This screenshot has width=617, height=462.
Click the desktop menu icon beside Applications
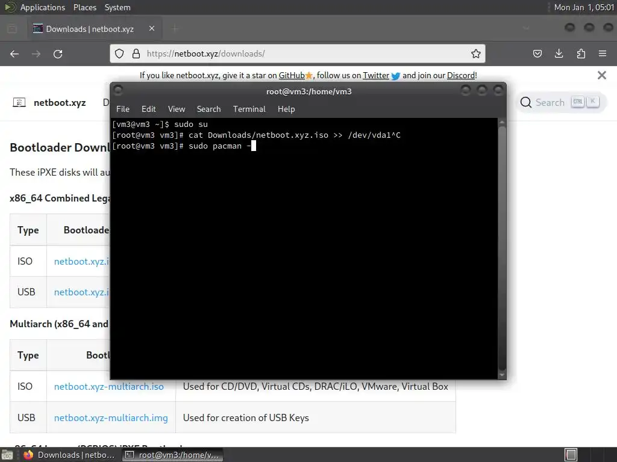click(10, 7)
